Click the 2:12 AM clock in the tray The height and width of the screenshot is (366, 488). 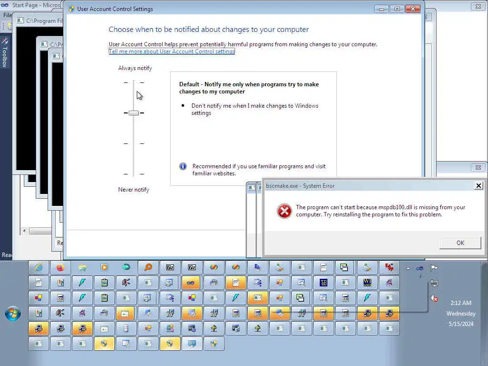point(461,303)
